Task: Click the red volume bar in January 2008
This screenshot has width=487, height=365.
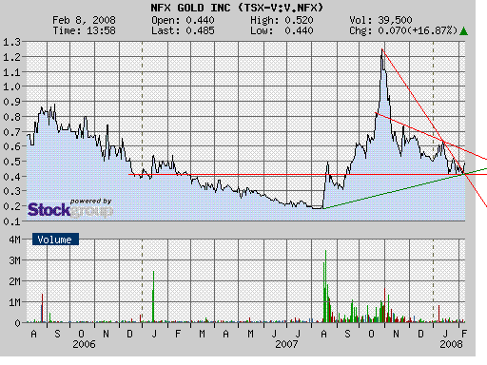Action: pyautogui.click(x=438, y=314)
